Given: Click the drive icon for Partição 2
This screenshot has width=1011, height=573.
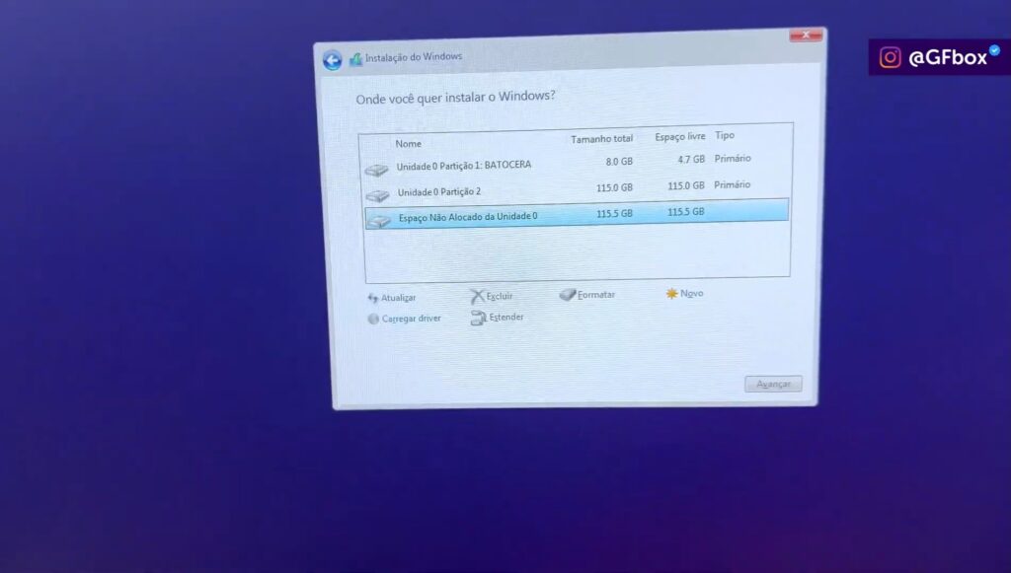Looking at the screenshot, I should [x=377, y=195].
